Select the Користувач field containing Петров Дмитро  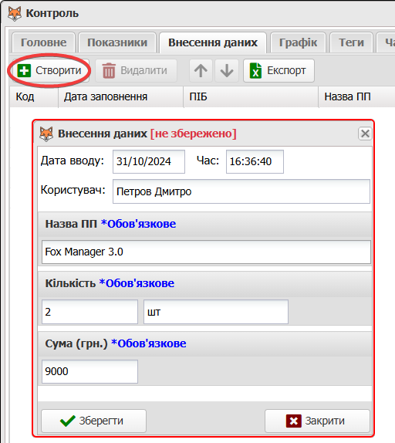pyautogui.click(x=241, y=191)
